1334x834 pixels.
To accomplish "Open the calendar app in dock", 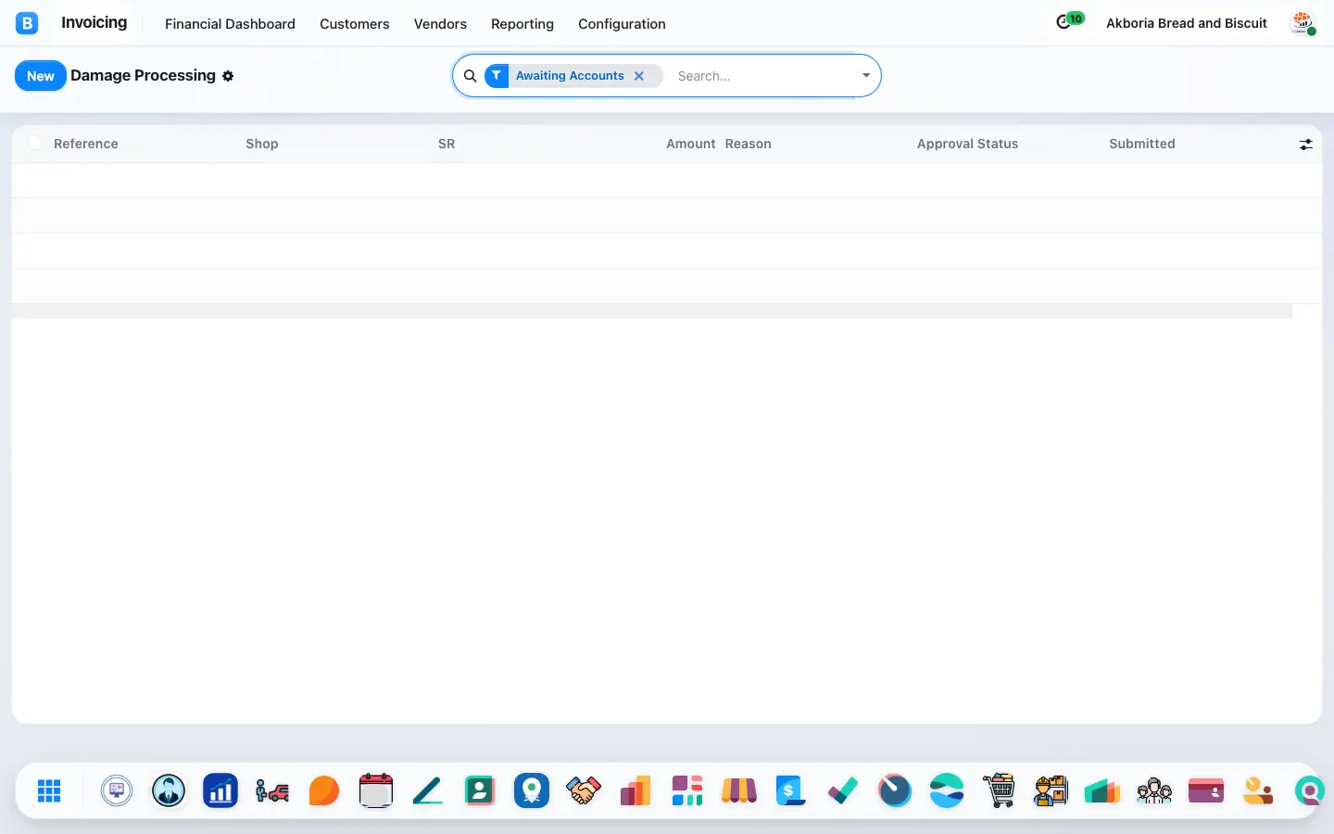I will click(376, 790).
